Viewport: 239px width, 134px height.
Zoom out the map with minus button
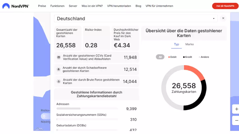pyautogui.click(x=236, y=120)
